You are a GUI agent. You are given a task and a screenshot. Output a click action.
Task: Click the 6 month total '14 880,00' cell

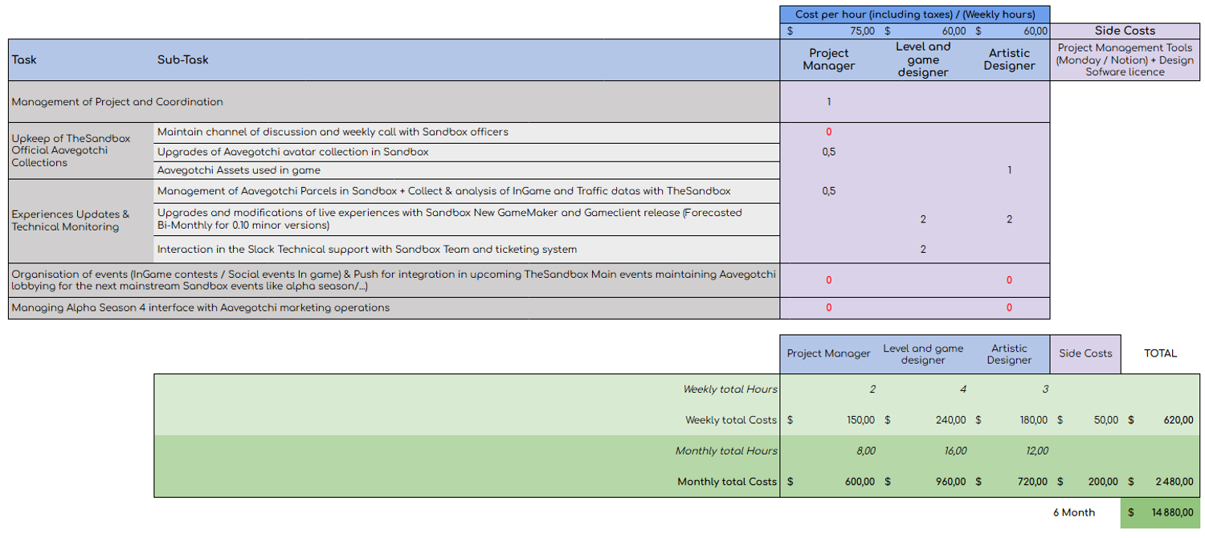point(1160,512)
